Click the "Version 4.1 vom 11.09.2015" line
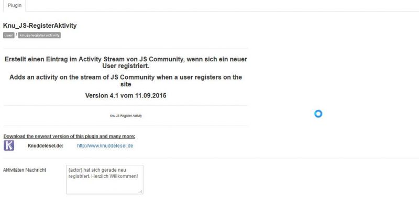Image resolution: width=419 pixels, height=224 pixels. (126, 96)
